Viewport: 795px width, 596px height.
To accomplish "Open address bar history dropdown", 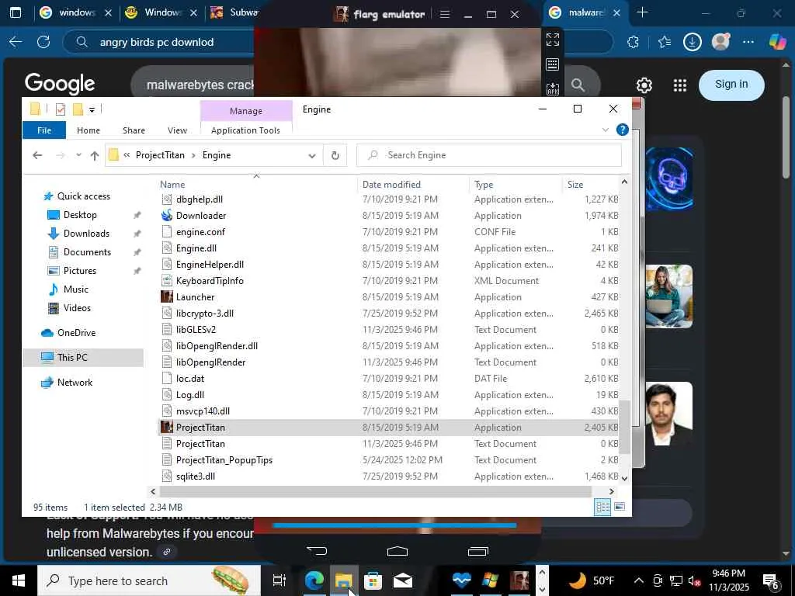I will point(312,155).
